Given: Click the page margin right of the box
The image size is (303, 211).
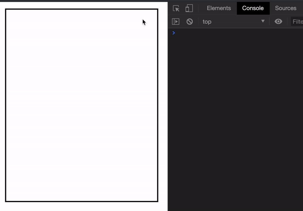Looking at the screenshot, I should [x=163, y=106].
